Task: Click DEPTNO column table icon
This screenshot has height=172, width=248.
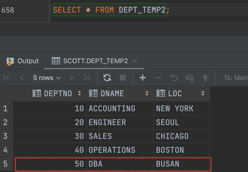Action: pyautogui.click(x=37, y=93)
